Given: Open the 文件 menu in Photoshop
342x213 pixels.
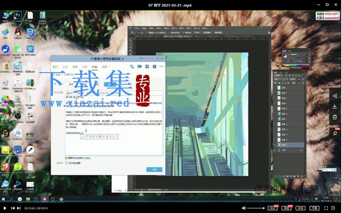Looking at the screenshot, I should tap(137, 28).
